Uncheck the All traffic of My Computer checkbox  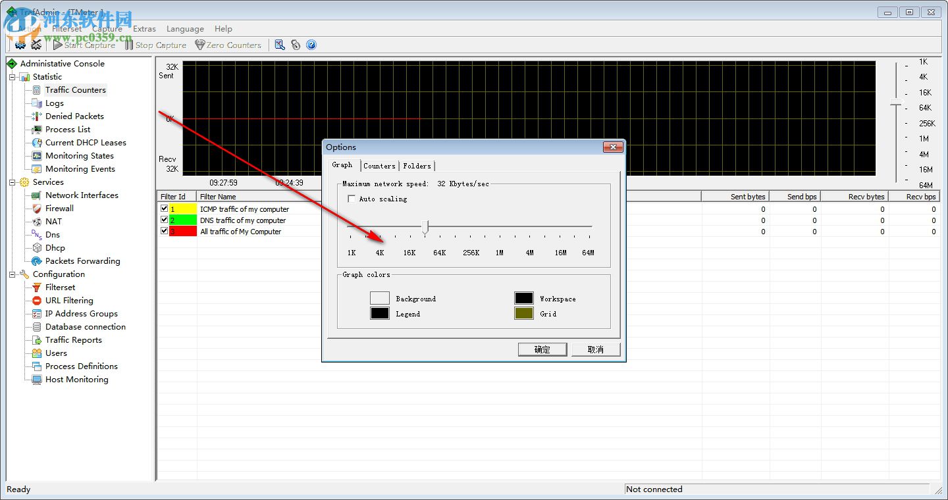[x=164, y=231]
